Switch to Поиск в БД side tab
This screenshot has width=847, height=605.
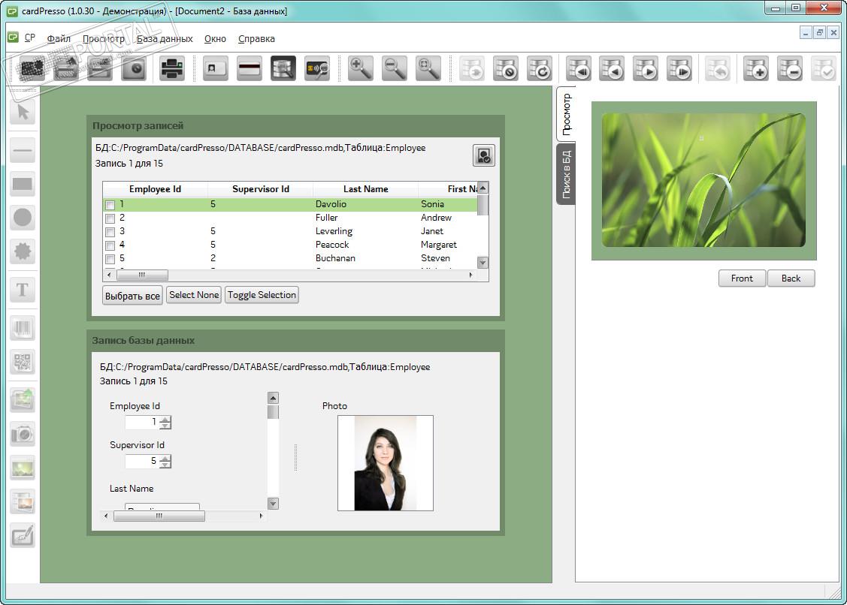pos(566,174)
